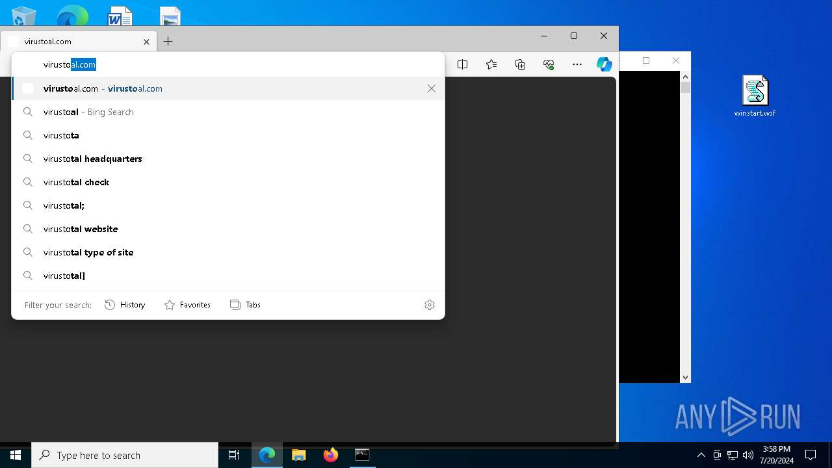
Task: Open Split screen icon in Edge toolbar
Action: click(x=463, y=64)
